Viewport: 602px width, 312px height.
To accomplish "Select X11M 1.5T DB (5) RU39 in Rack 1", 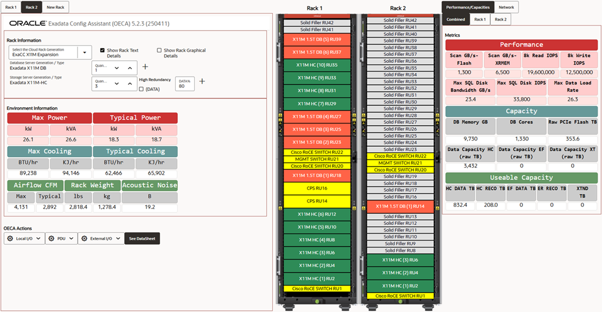I will coord(317,40).
